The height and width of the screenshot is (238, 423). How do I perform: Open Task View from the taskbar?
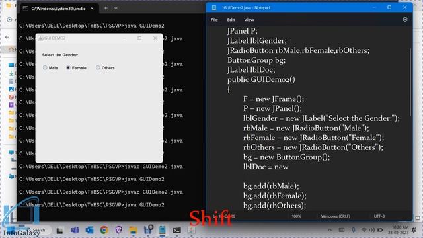59,230
